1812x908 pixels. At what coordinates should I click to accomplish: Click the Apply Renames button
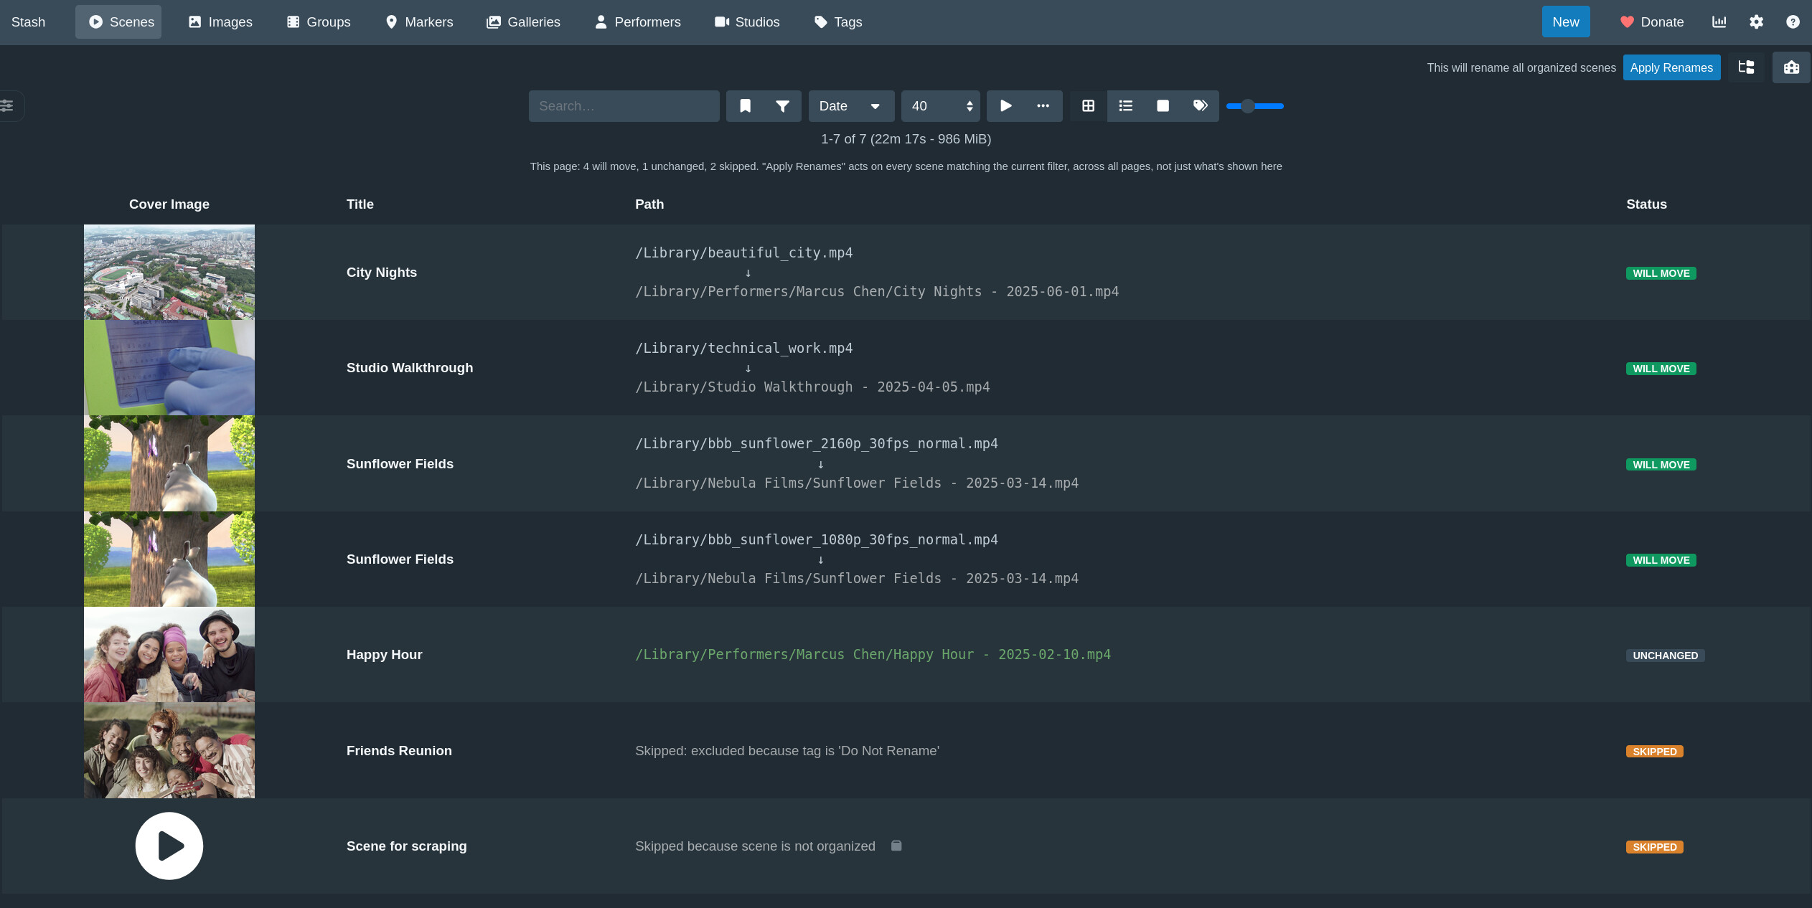point(1671,67)
